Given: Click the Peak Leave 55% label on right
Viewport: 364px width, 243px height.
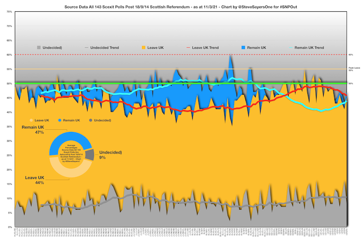Looking at the screenshot, I should (351, 69).
